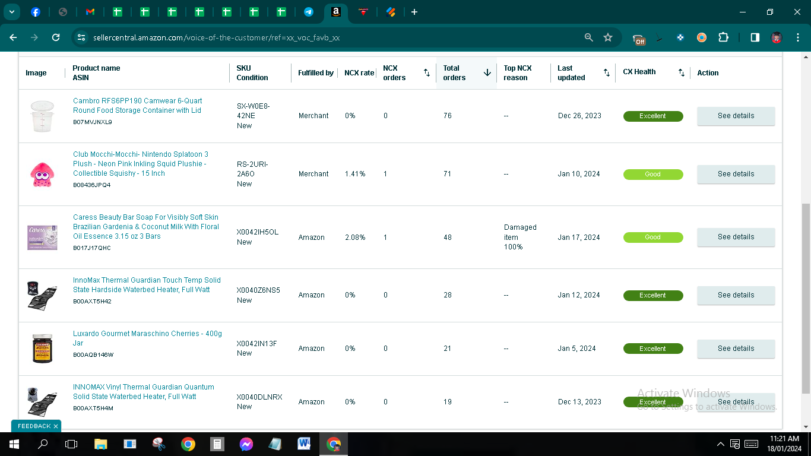Open the taskbar clock and calendar
Image resolution: width=811 pixels, height=456 pixels.
point(785,444)
